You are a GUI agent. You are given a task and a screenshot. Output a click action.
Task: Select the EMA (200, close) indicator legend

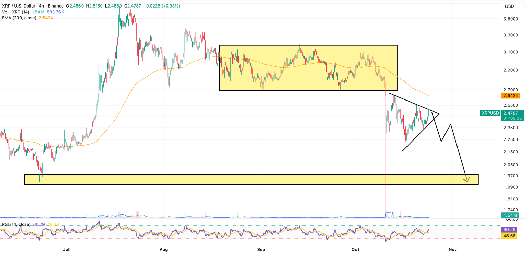(x=18, y=18)
